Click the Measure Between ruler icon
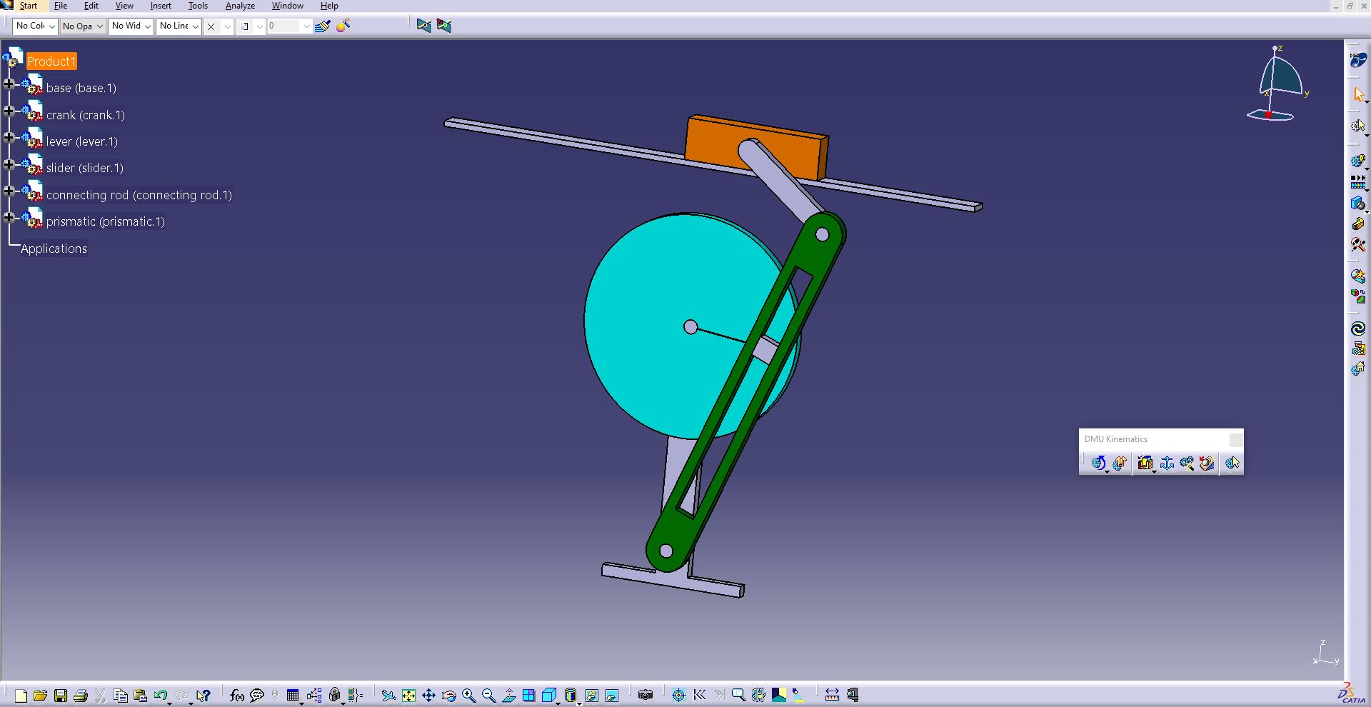The width and height of the screenshot is (1371, 707). [x=832, y=695]
